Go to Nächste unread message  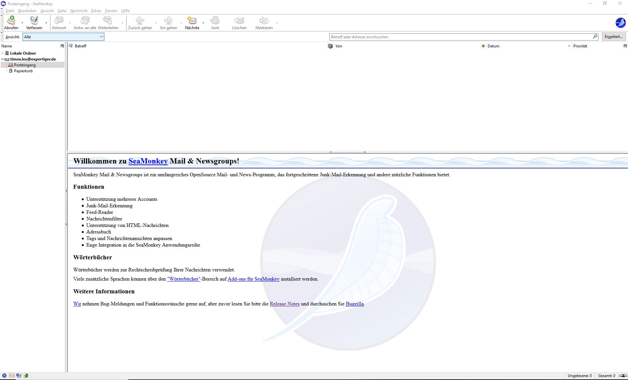click(x=192, y=23)
